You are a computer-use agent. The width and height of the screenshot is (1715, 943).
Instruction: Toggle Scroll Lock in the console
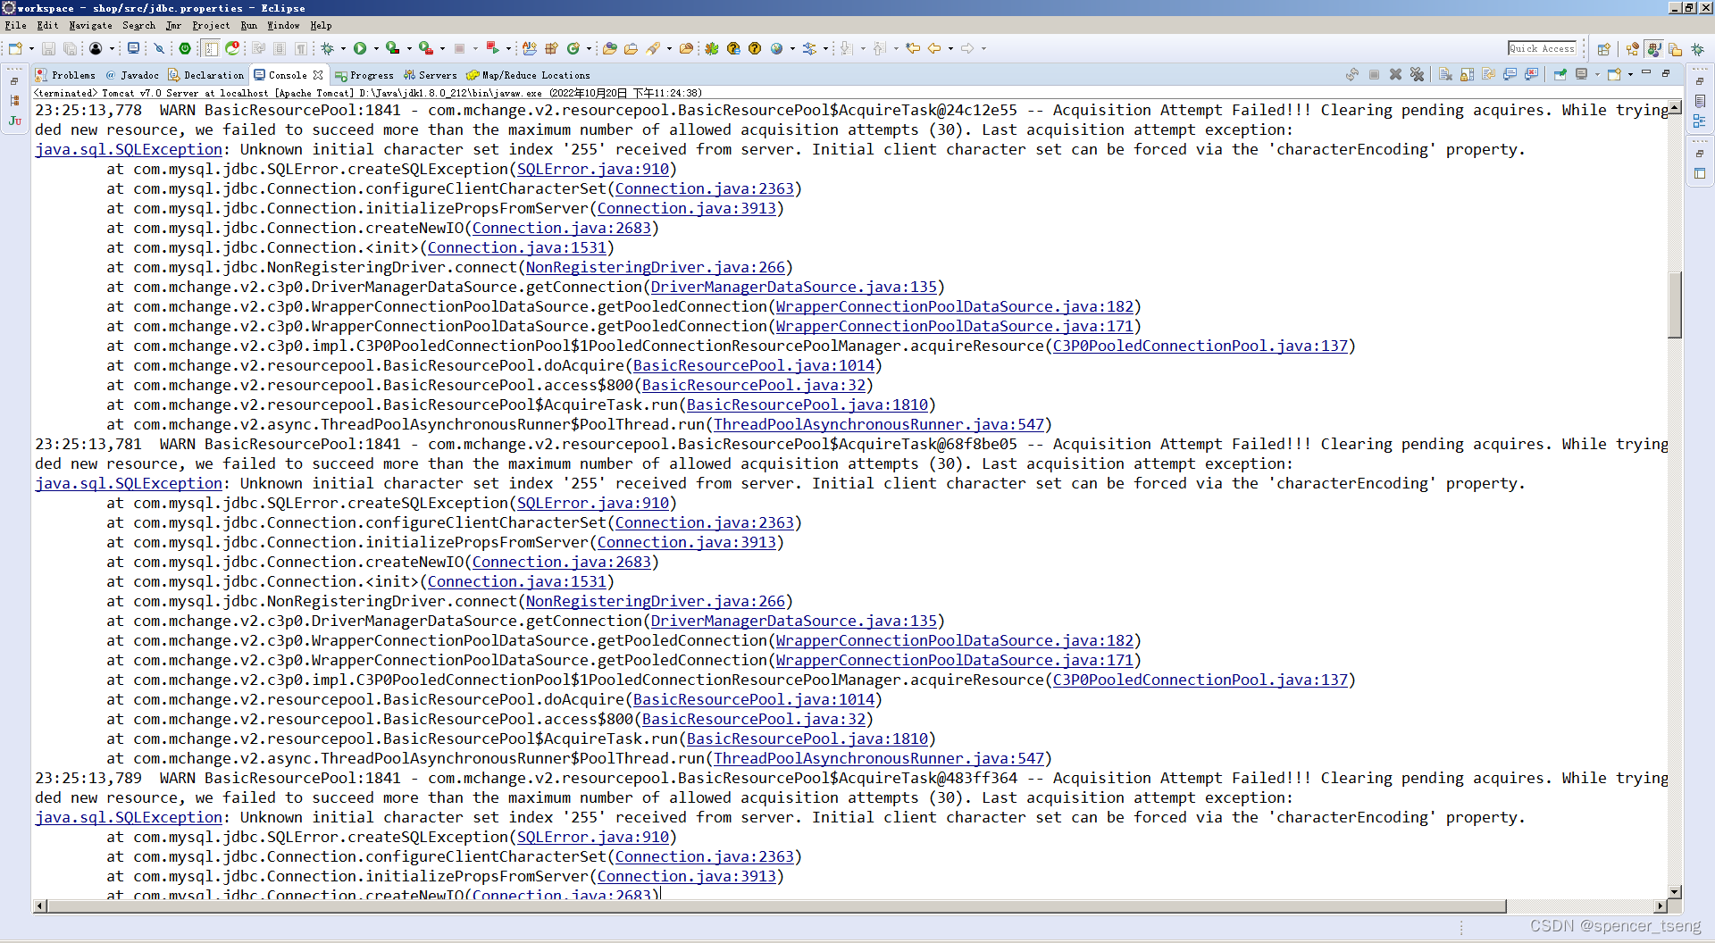coord(1467,74)
